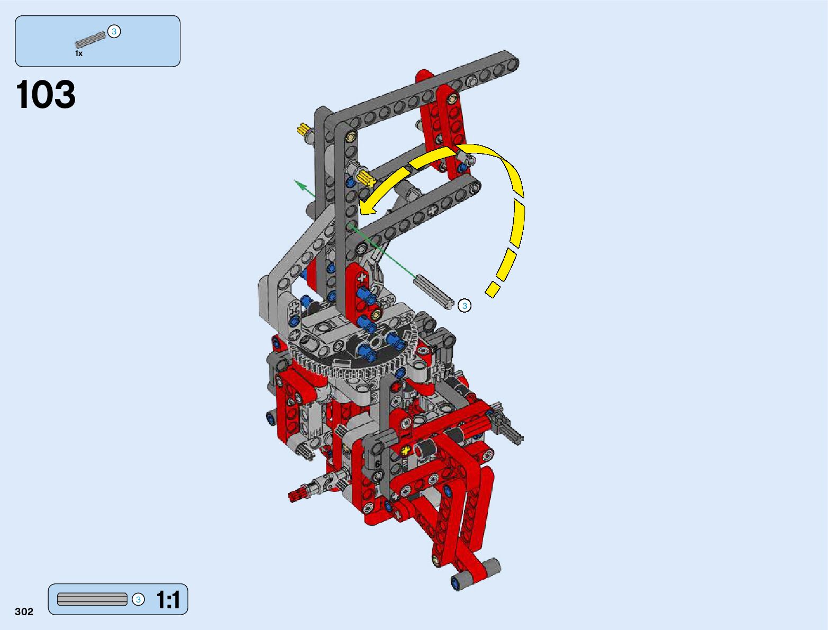Click the long dark grey top beam
Viewport: 828px width, 630px height.
[x=423, y=91]
